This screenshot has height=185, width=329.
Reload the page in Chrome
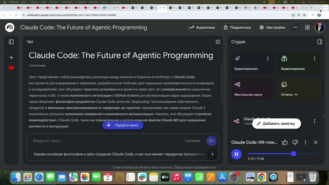(16, 15)
